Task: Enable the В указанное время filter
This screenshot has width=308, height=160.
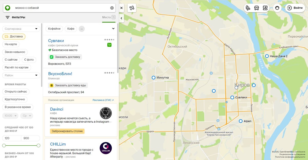Action: click(18, 107)
